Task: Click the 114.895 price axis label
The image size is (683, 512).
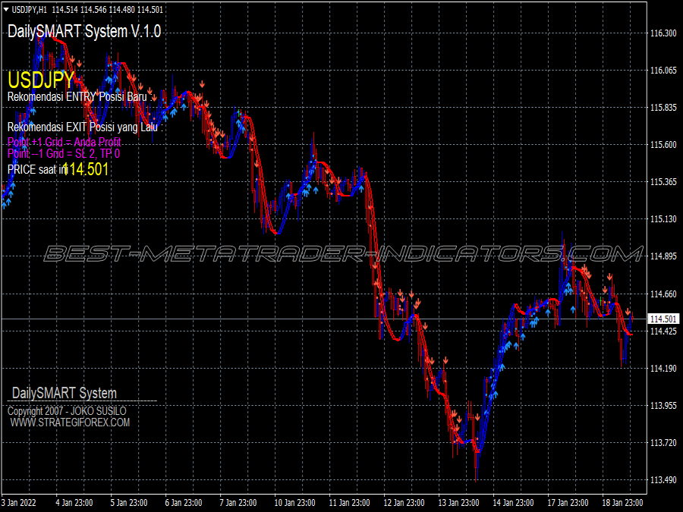Action: click(663, 256)
